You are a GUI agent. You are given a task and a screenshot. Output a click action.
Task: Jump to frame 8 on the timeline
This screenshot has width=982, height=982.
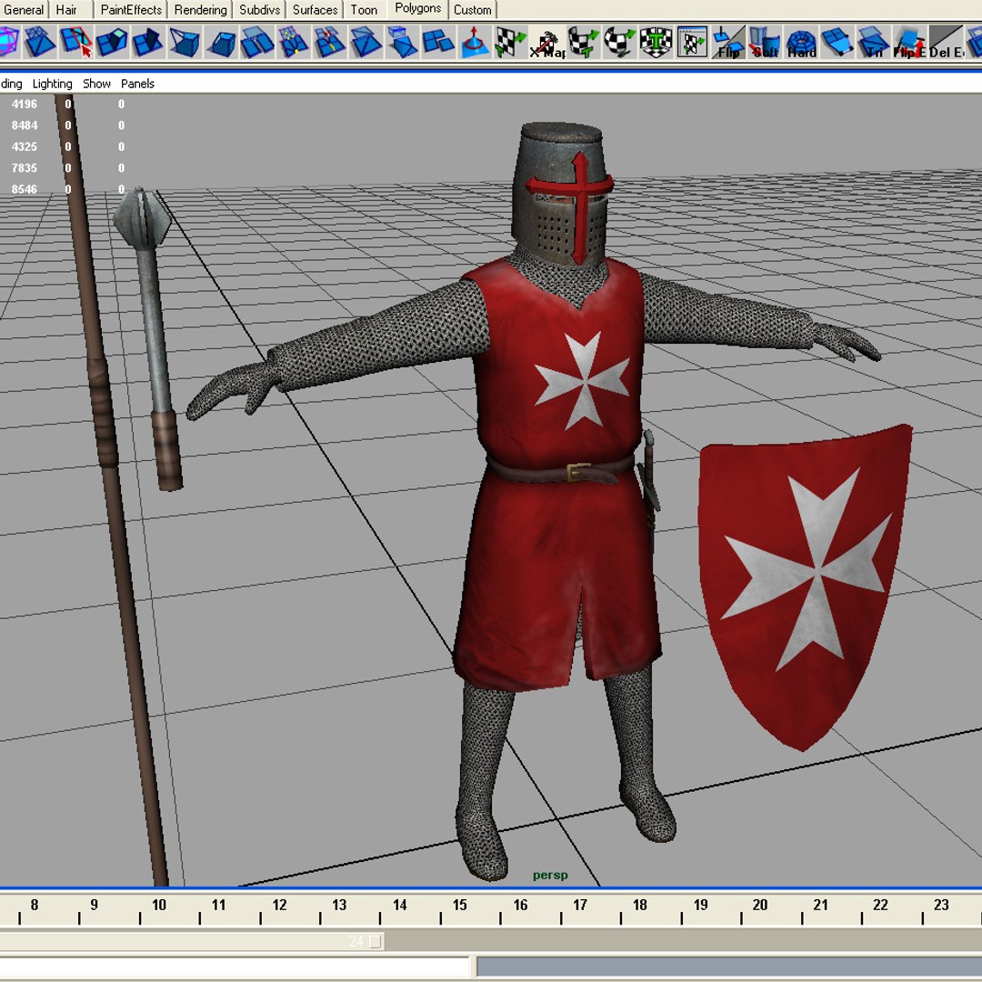(35, 905)
